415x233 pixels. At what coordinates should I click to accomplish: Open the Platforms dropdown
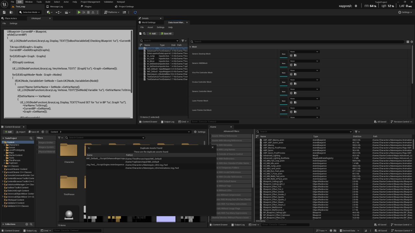tap(112, 12)
